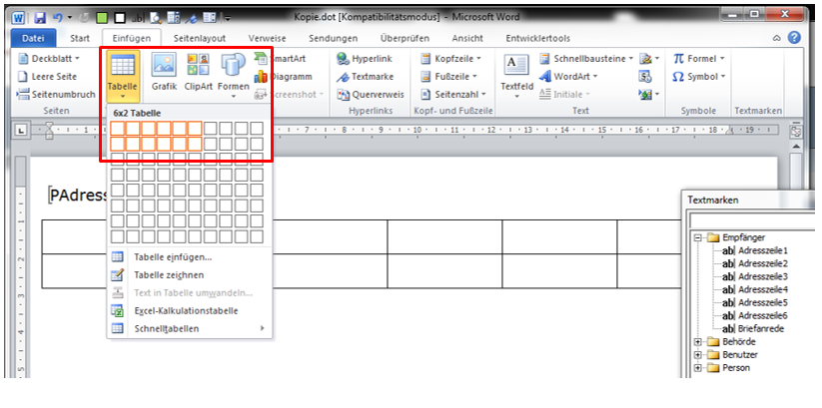Choose Tabelle einfügen... from the menu
822x408 pixels.
point(172,256)
